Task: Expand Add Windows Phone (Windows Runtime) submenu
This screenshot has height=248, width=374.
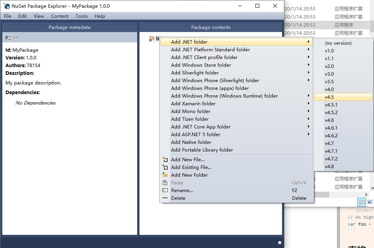Action: (236, 96)
